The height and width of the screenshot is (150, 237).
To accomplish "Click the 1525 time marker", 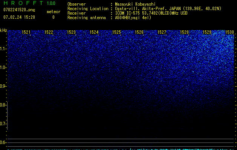I will click(116, 32).
